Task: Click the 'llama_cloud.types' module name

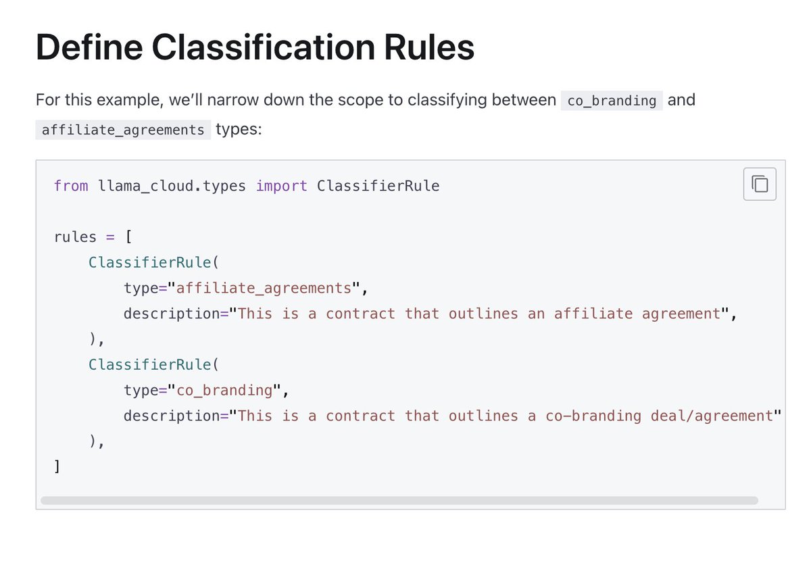Action: 172,186
